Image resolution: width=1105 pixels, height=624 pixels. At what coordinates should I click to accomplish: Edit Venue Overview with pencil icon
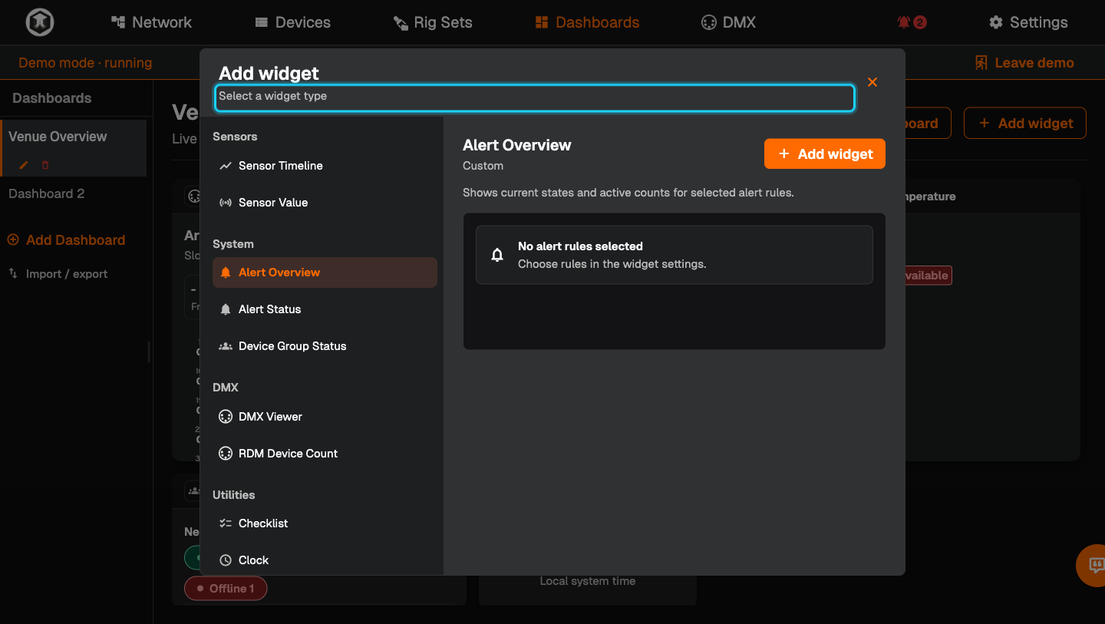click(x=24, y=165)
